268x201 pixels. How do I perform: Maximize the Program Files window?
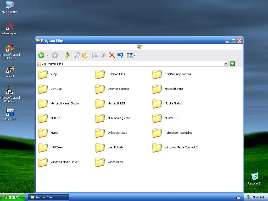(x=233, y=41)
